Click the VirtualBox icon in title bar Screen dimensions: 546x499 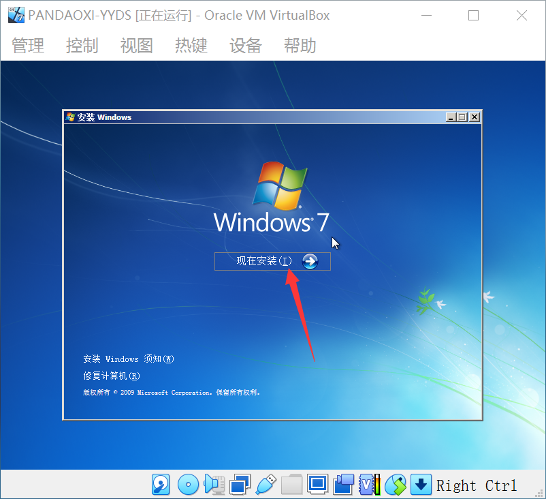16,15
